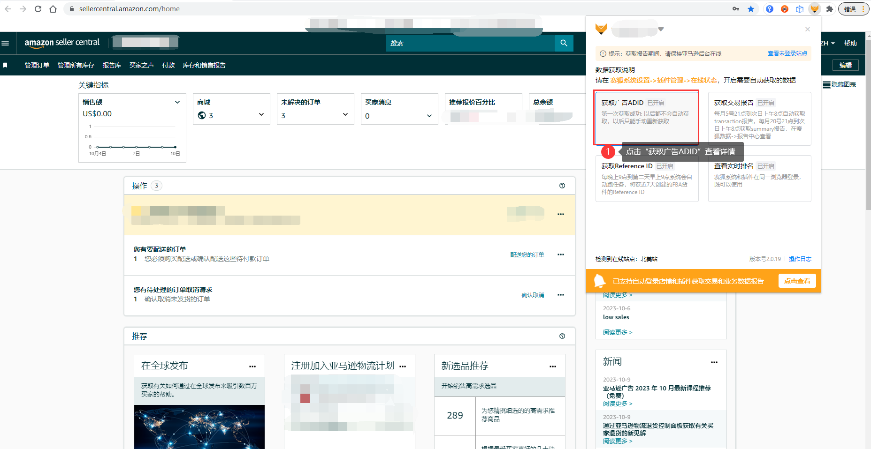The width and height of the screenshot is (871, 449).
Task: Open the hamburger navigation menu
Action: coord(6,43)
